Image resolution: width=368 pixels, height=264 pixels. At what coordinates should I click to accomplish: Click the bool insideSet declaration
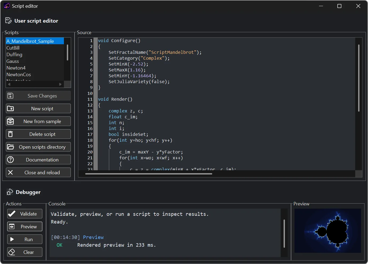(128, 134)
